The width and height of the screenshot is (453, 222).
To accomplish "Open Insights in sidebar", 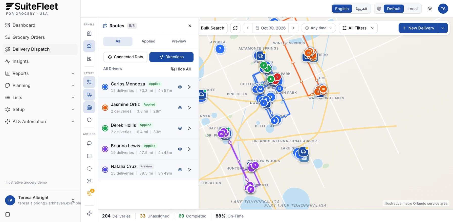I will pos(40,61).
